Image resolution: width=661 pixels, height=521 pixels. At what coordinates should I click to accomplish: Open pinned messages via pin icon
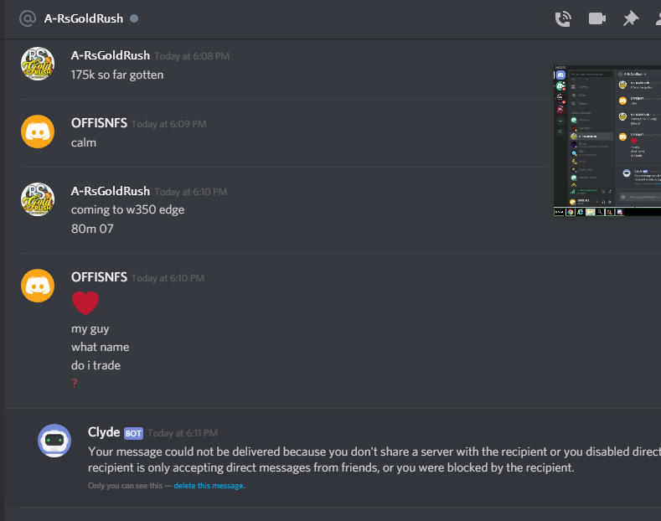click(631, 18)
